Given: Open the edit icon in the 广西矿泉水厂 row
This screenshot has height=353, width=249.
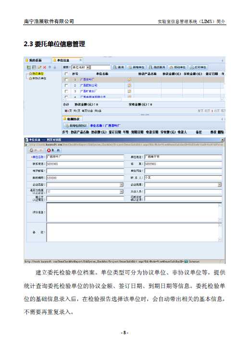Looking at the screenshot, I should (129, 91).
